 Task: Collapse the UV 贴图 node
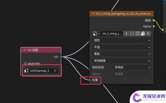pos(25,50)
